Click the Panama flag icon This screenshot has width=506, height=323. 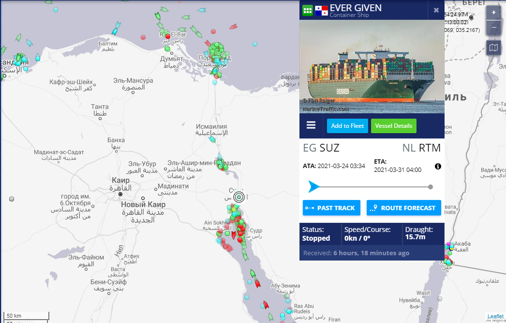321,11
